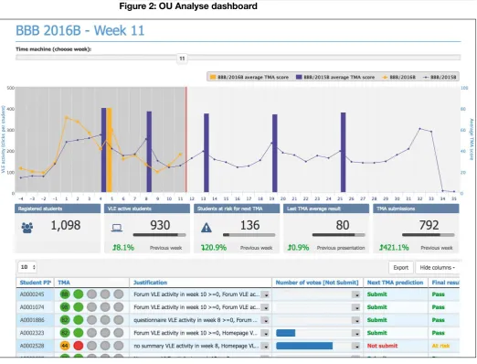Image resolution: width=477 pixels, height=364 pixels.
Task: Open student A0001886 record
Action: tap(32, 320)
